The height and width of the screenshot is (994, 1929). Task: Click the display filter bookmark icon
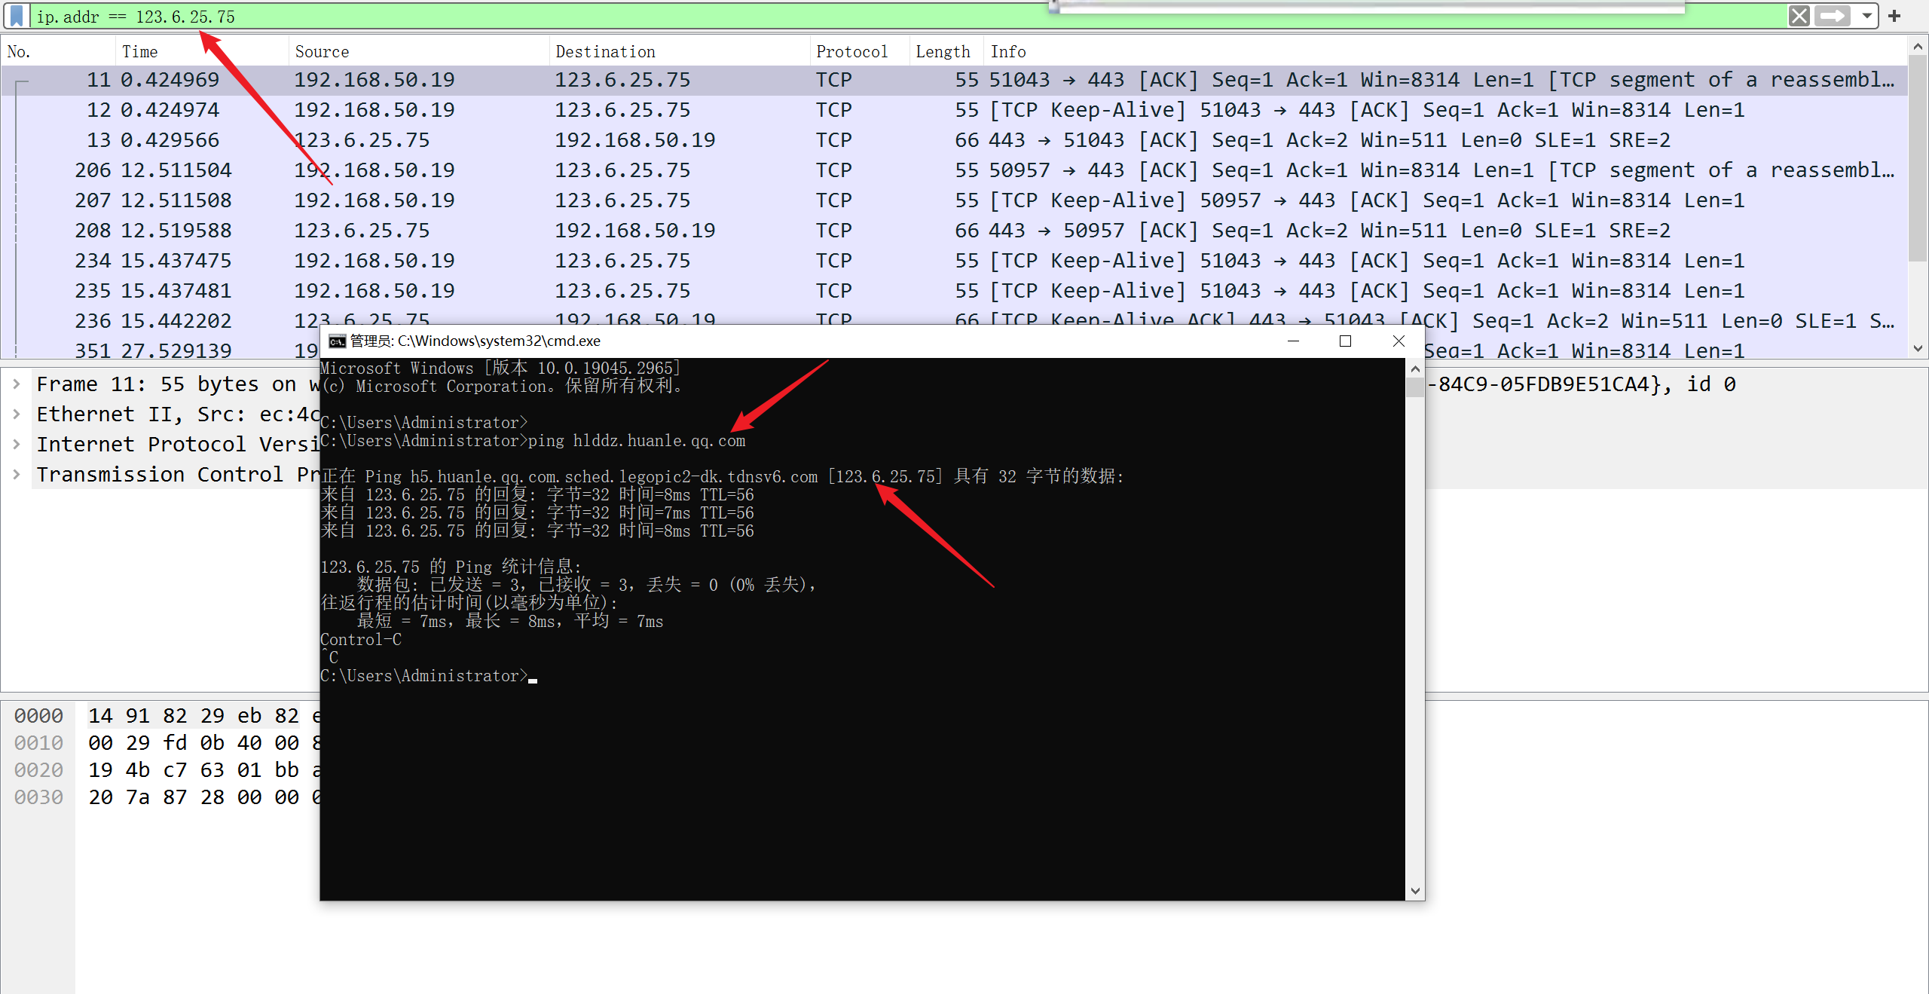(x=17, y=16)
